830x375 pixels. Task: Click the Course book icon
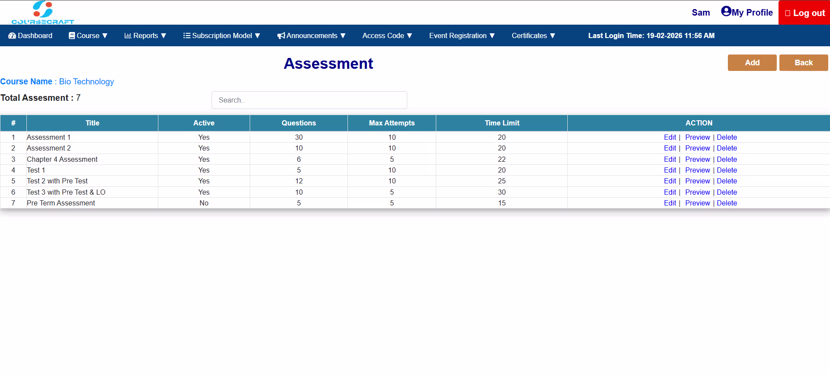(x=72, y=35)
